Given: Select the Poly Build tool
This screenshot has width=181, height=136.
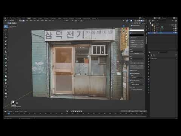Looking at the screenshot, I should tap(6, 76).
